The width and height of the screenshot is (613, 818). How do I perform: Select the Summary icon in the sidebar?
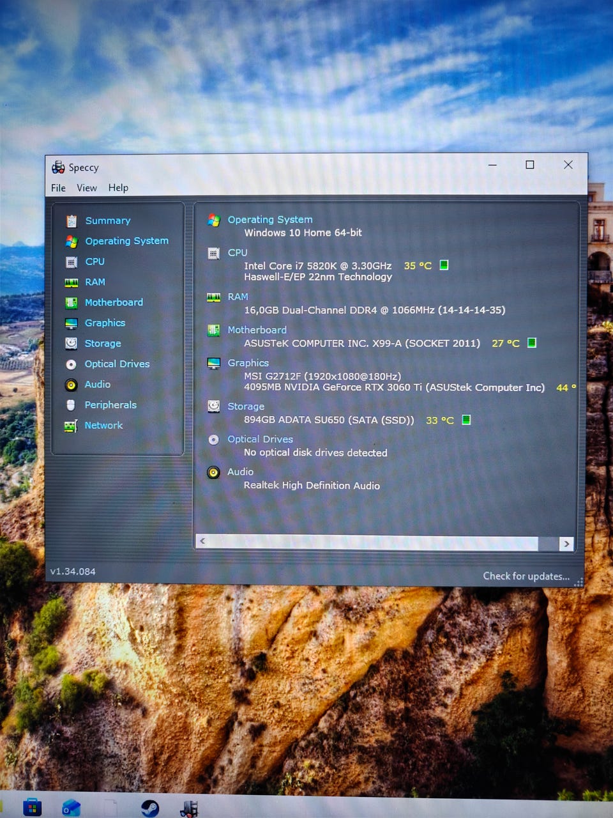point(72,220)
